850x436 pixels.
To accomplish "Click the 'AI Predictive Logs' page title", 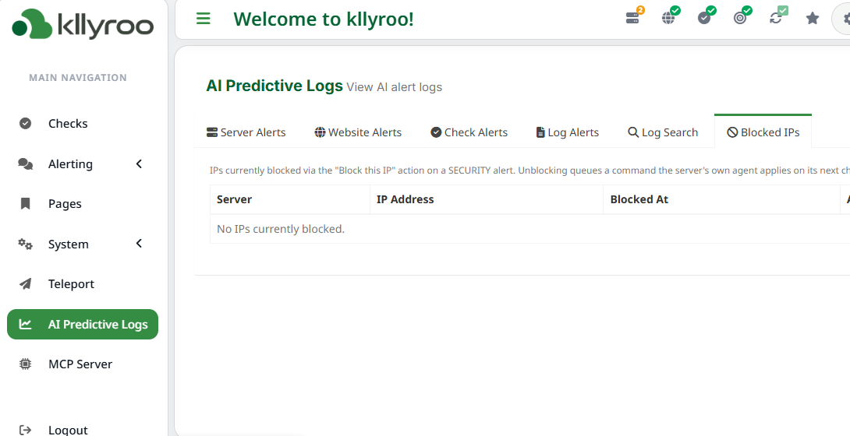I will (274, 86).
